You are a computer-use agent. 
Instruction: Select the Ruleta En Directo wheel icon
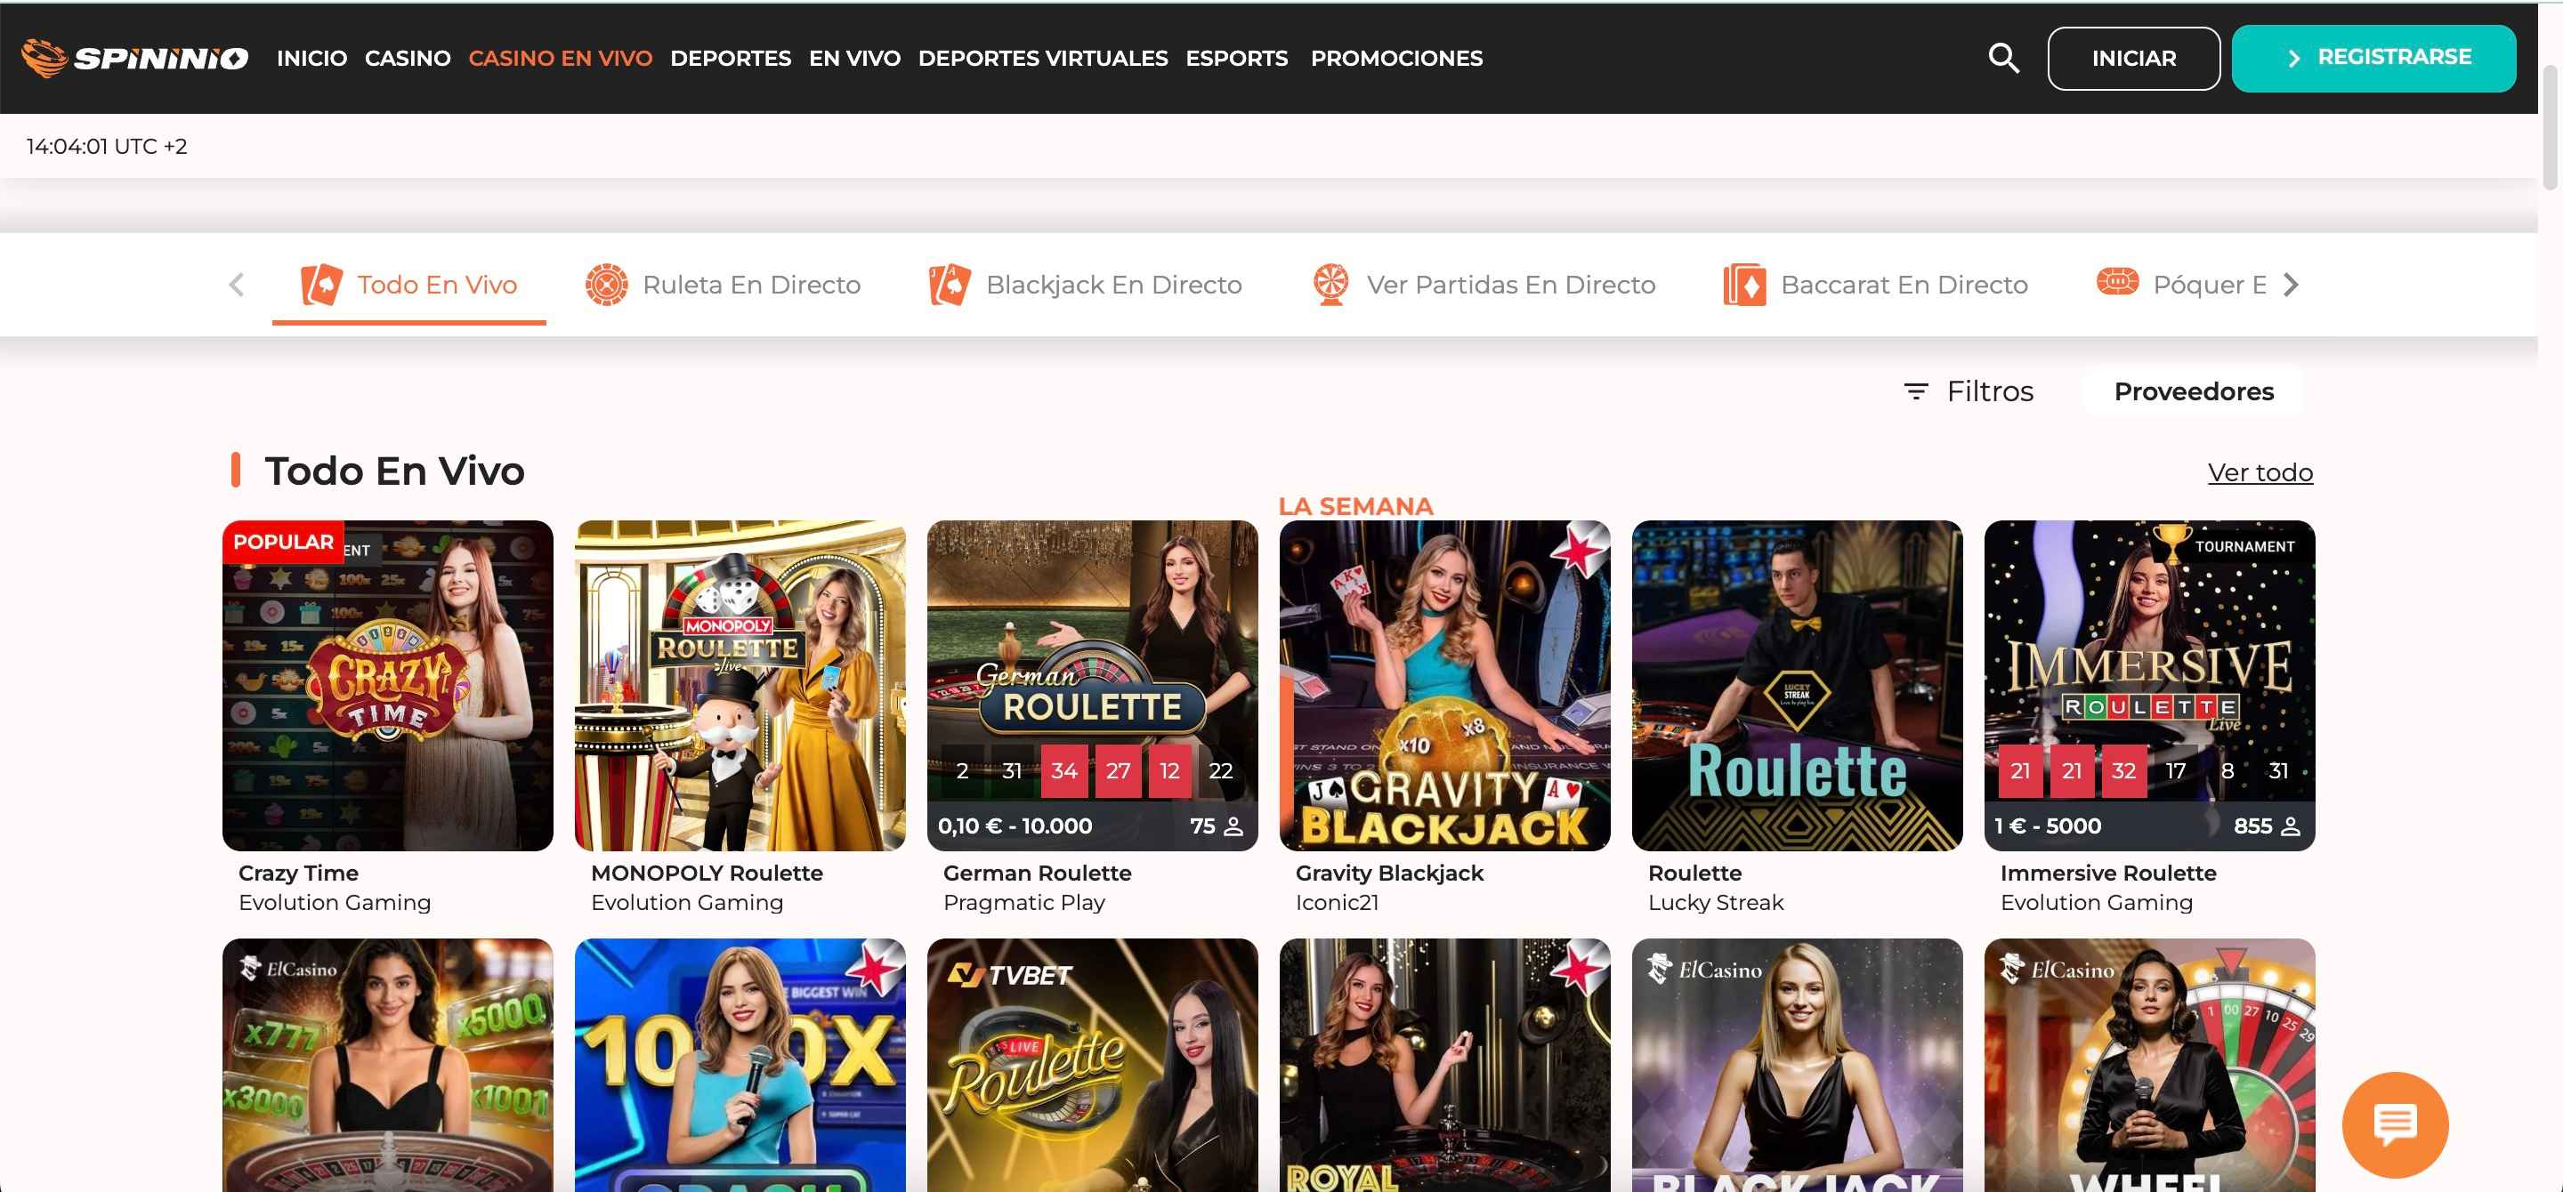tap(606, 285)
